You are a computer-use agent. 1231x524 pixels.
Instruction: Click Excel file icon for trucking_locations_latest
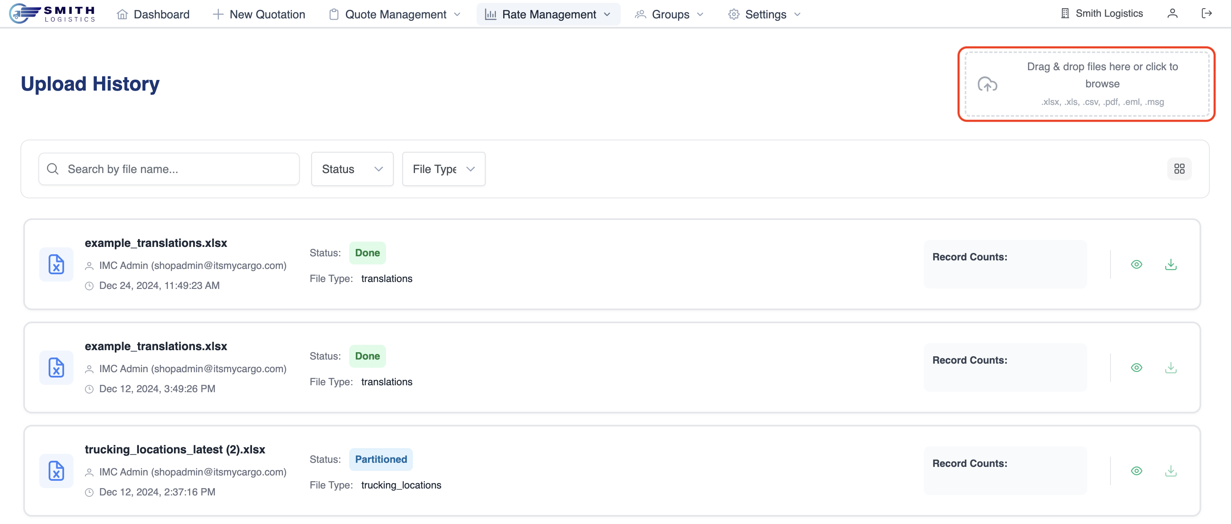point(56,471)
